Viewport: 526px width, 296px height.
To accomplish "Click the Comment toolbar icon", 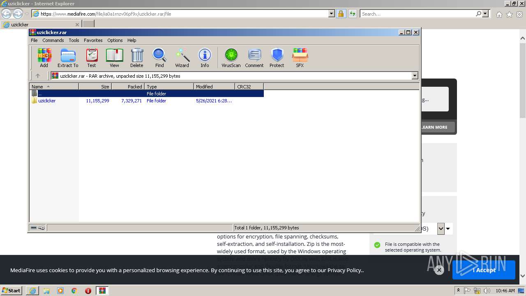I will (x=254, y=58).
